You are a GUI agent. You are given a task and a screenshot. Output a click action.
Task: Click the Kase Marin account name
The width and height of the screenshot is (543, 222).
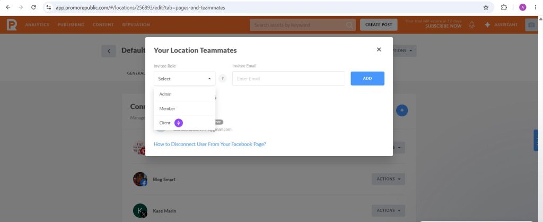pos(164,211)
